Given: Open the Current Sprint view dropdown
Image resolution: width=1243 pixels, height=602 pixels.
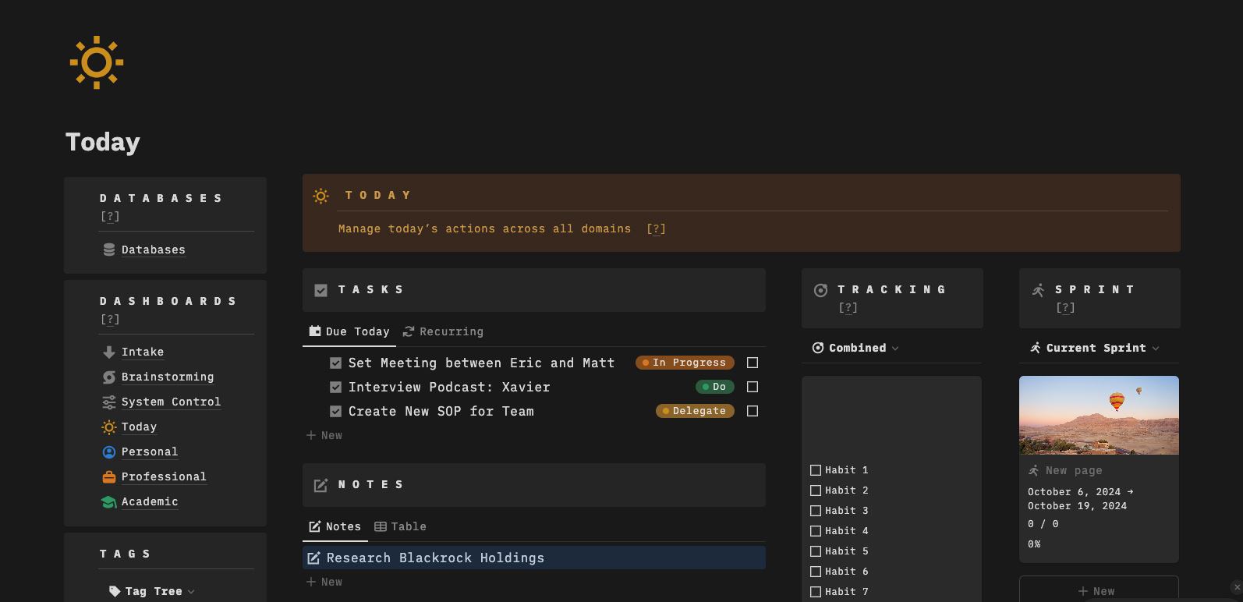Looking at the screenshot, I should 1095,348.
